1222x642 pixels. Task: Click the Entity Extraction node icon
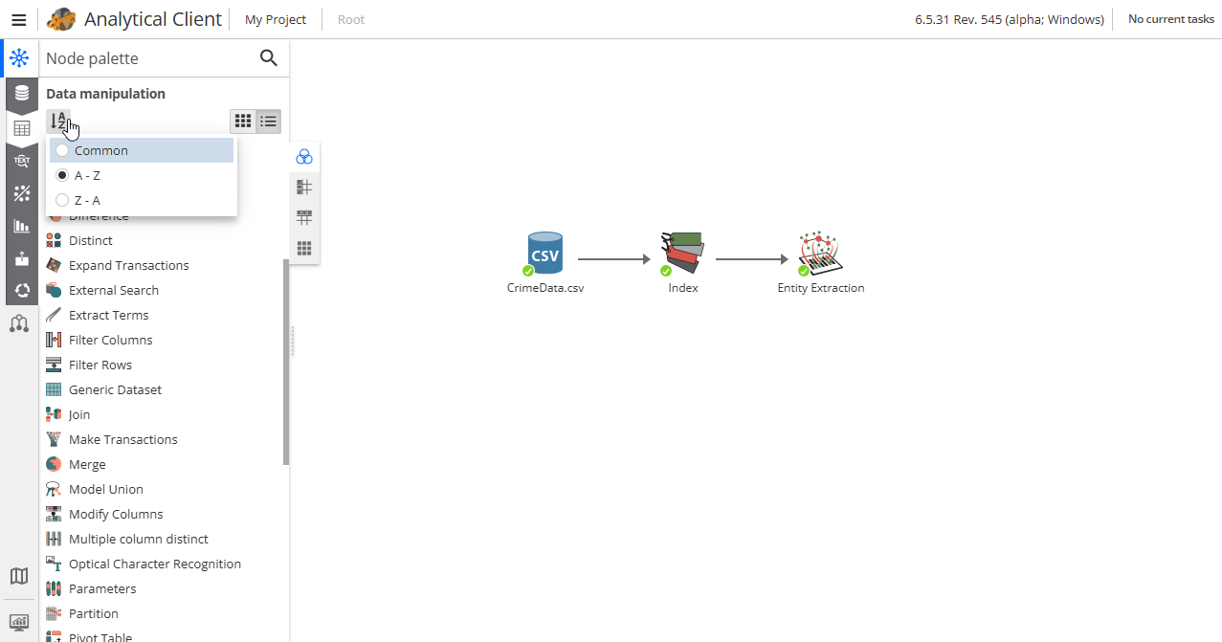(x=820, y=254)
